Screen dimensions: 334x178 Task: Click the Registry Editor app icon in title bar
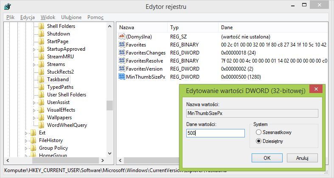tap(8, 7)
